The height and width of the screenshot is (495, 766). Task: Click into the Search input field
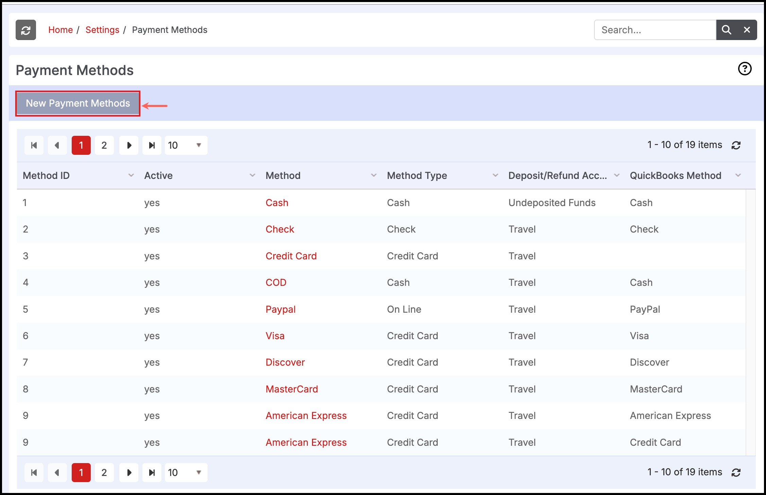(655, 30)
